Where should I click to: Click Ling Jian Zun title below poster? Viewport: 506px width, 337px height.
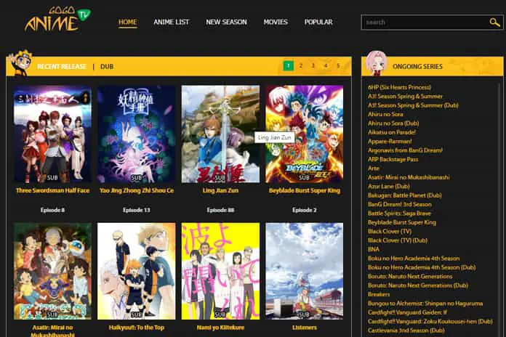click(x=220, y=190)
